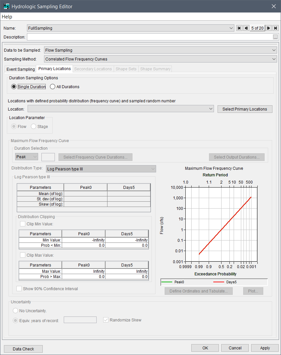
Task: Click the Apply button
Action: [x=265, y=348]
